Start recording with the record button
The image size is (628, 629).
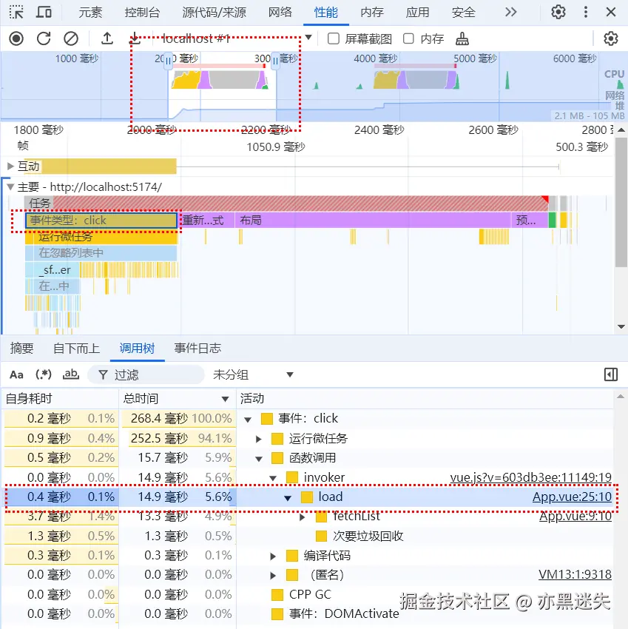click(x=16, y=39)
